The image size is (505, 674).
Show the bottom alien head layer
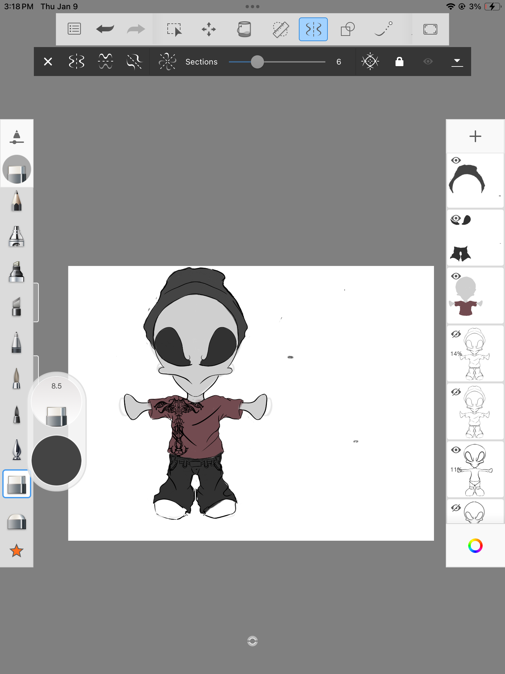456,508
